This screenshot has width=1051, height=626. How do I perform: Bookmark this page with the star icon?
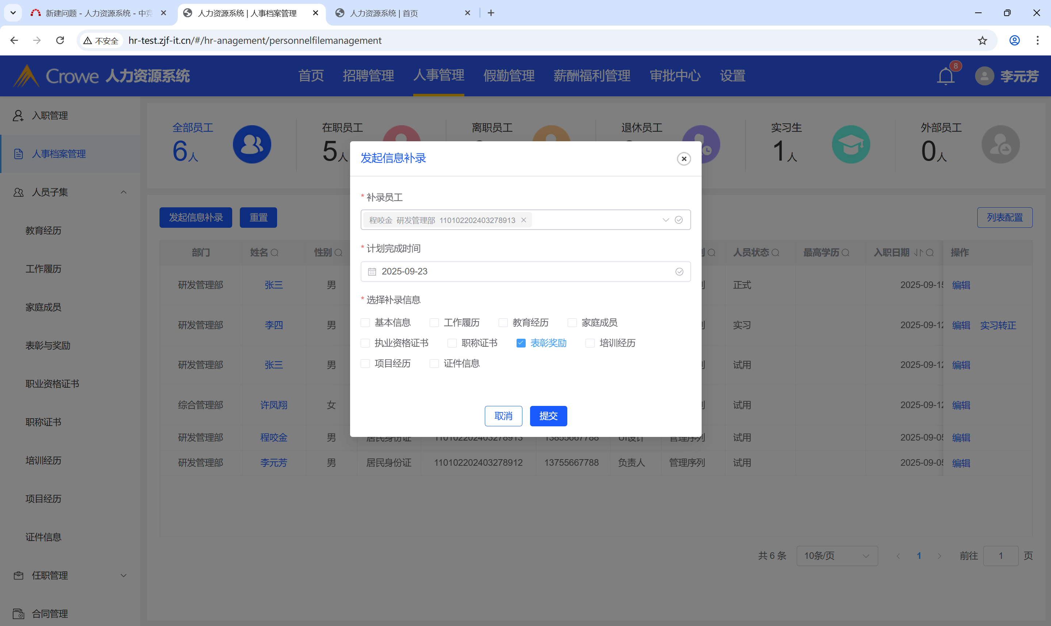pyautogui.click(x=982, y=41)
